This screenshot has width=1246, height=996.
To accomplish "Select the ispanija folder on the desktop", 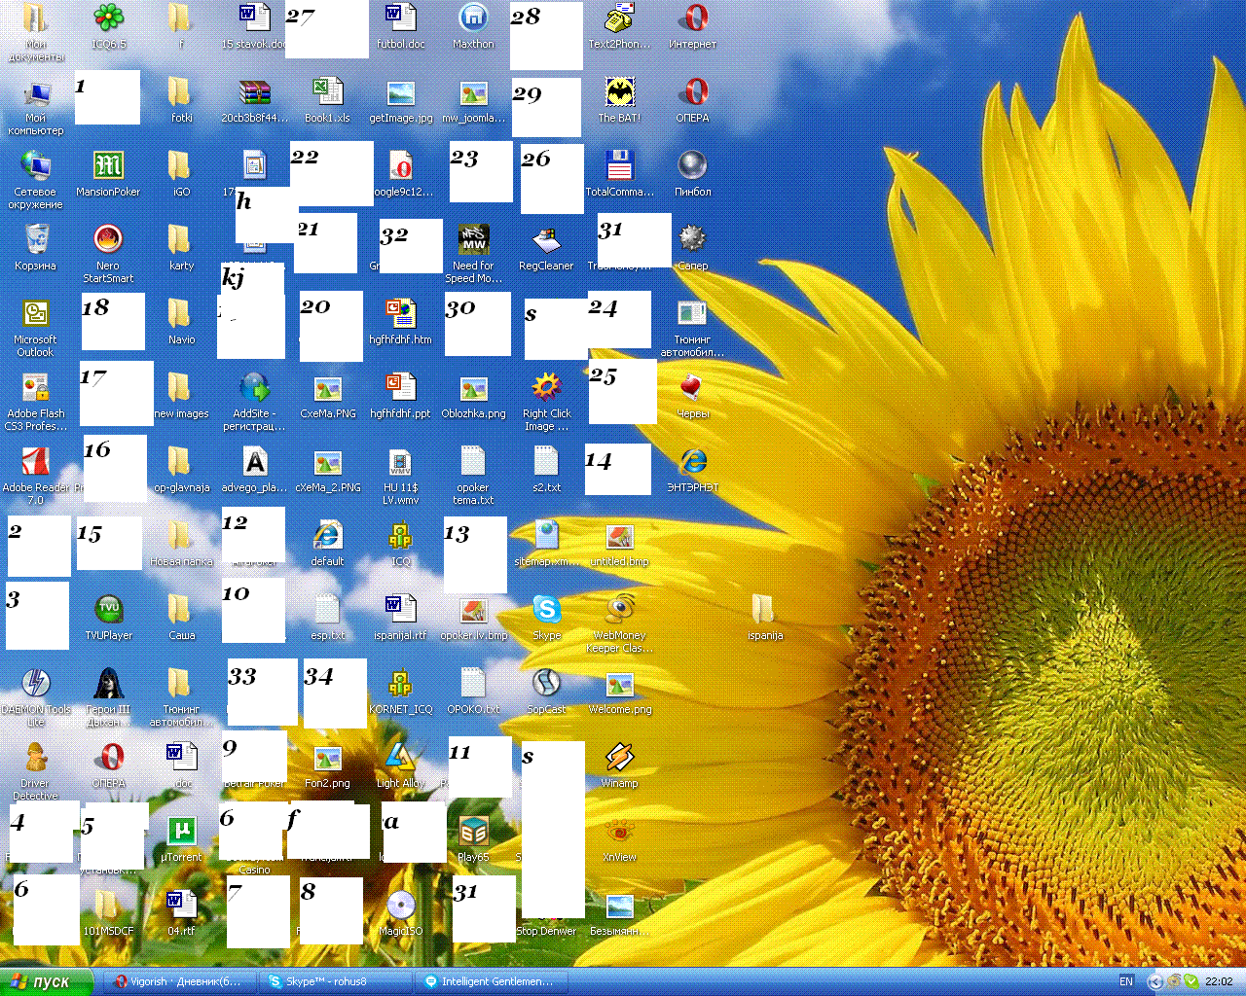I will [764, 611].
